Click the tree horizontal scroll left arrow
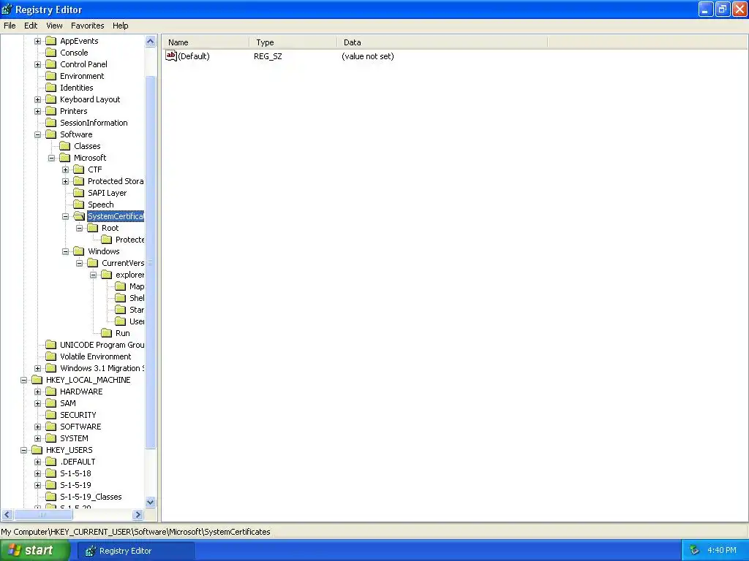 pyautogui.click(x=7, y=515)
